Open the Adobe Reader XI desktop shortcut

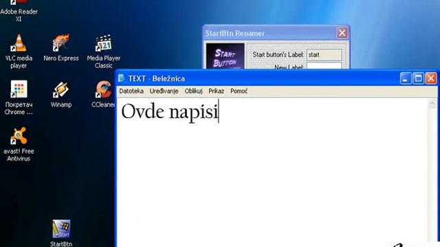pyautogui.click(x=19, y=11)
